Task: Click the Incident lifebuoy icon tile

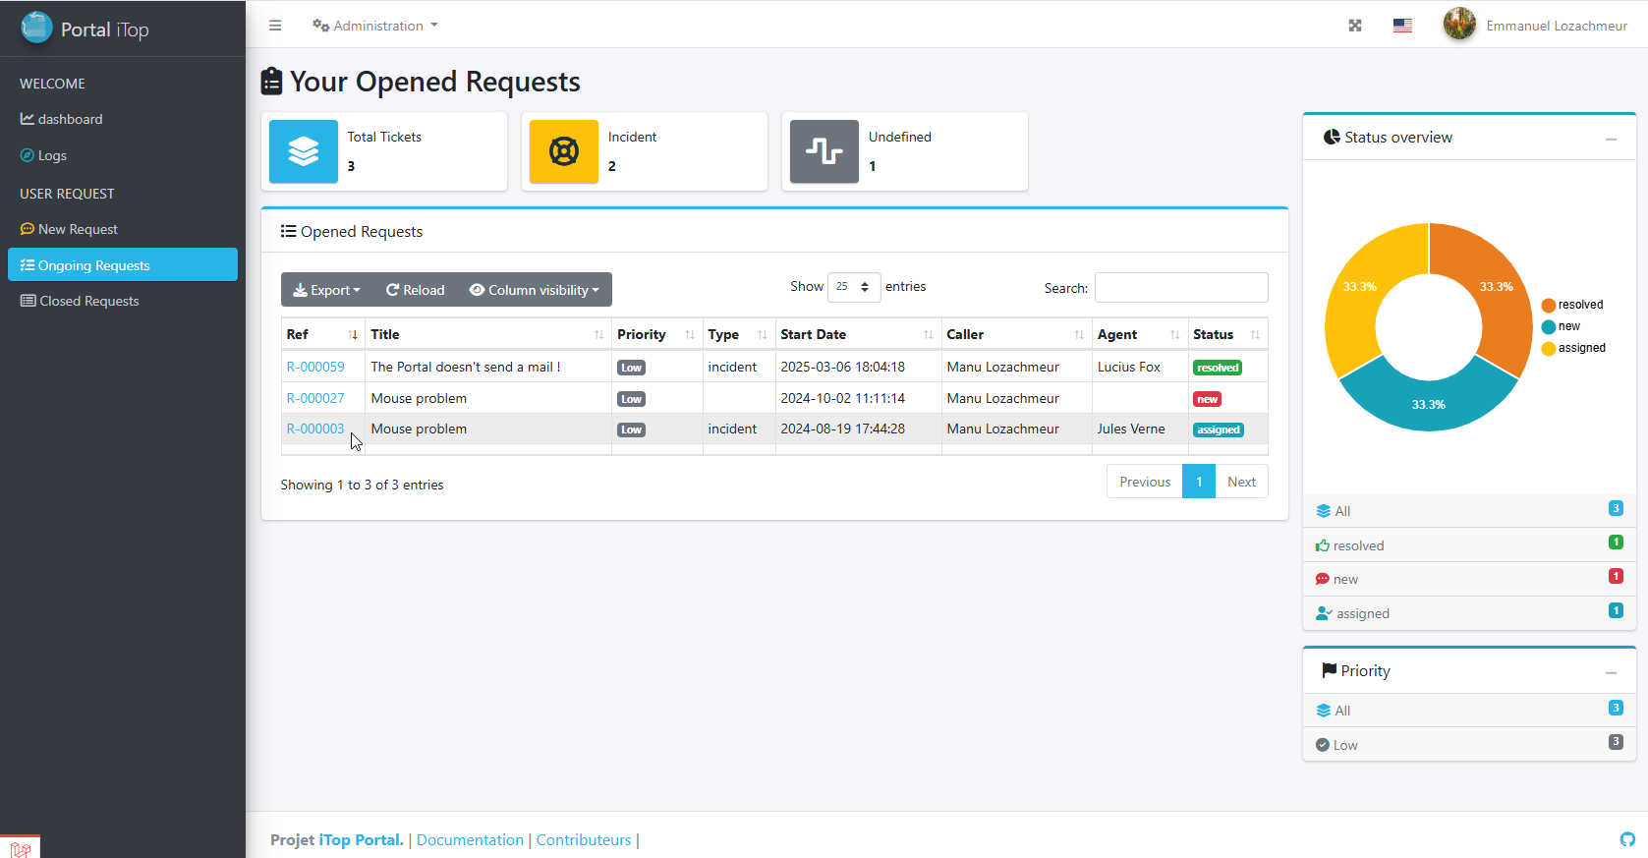Action: coord(563,151)
